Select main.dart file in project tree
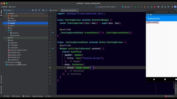 click(16, 35)
